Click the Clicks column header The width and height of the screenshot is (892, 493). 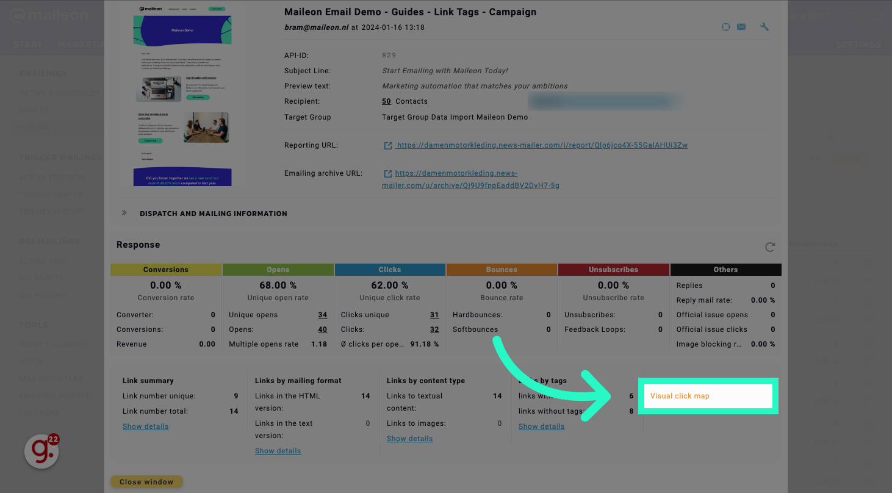[390, 270]
